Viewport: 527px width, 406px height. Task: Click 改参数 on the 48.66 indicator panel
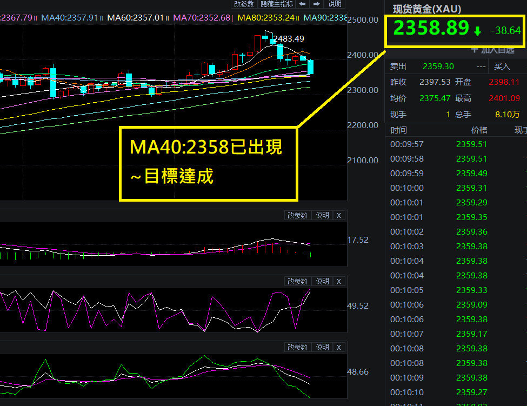297,347
